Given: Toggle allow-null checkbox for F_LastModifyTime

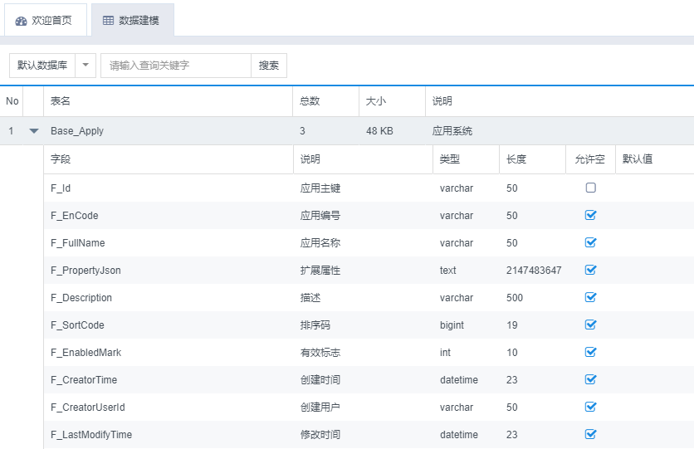Looking at the screenshot, I should click(590, 434).
